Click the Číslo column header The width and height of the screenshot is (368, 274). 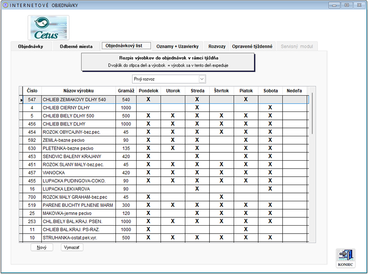32,91
